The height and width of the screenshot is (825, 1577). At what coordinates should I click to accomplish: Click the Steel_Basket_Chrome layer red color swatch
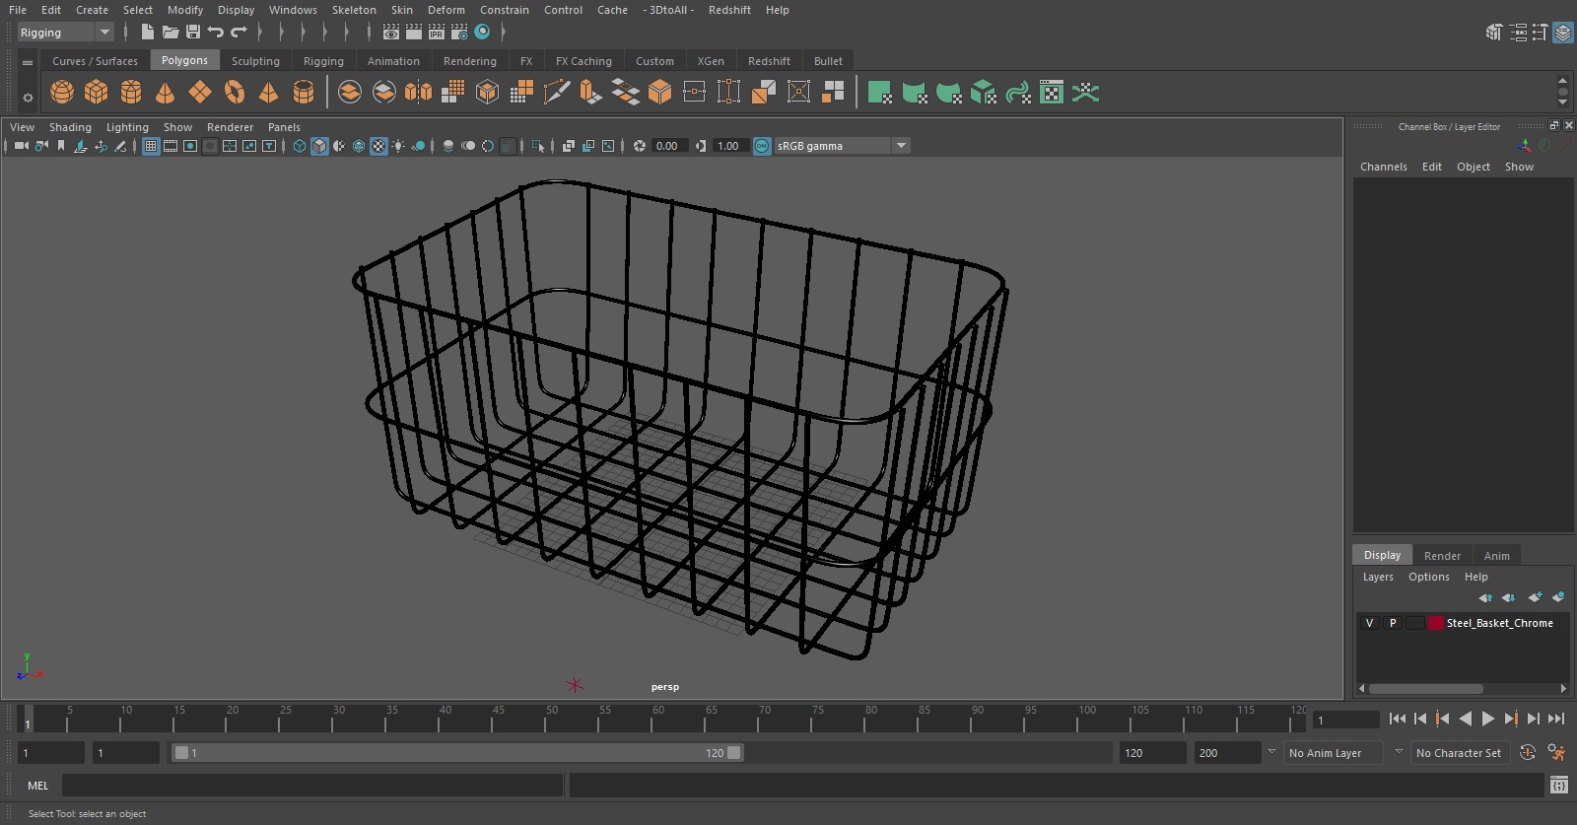pos(1436,623)
